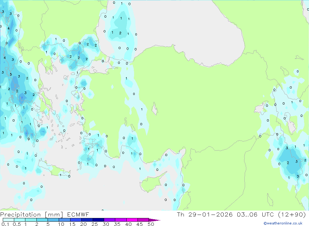Screen dimensions: 309x226
Task: Click the '0.1' legend scale label
Action: 5,224
